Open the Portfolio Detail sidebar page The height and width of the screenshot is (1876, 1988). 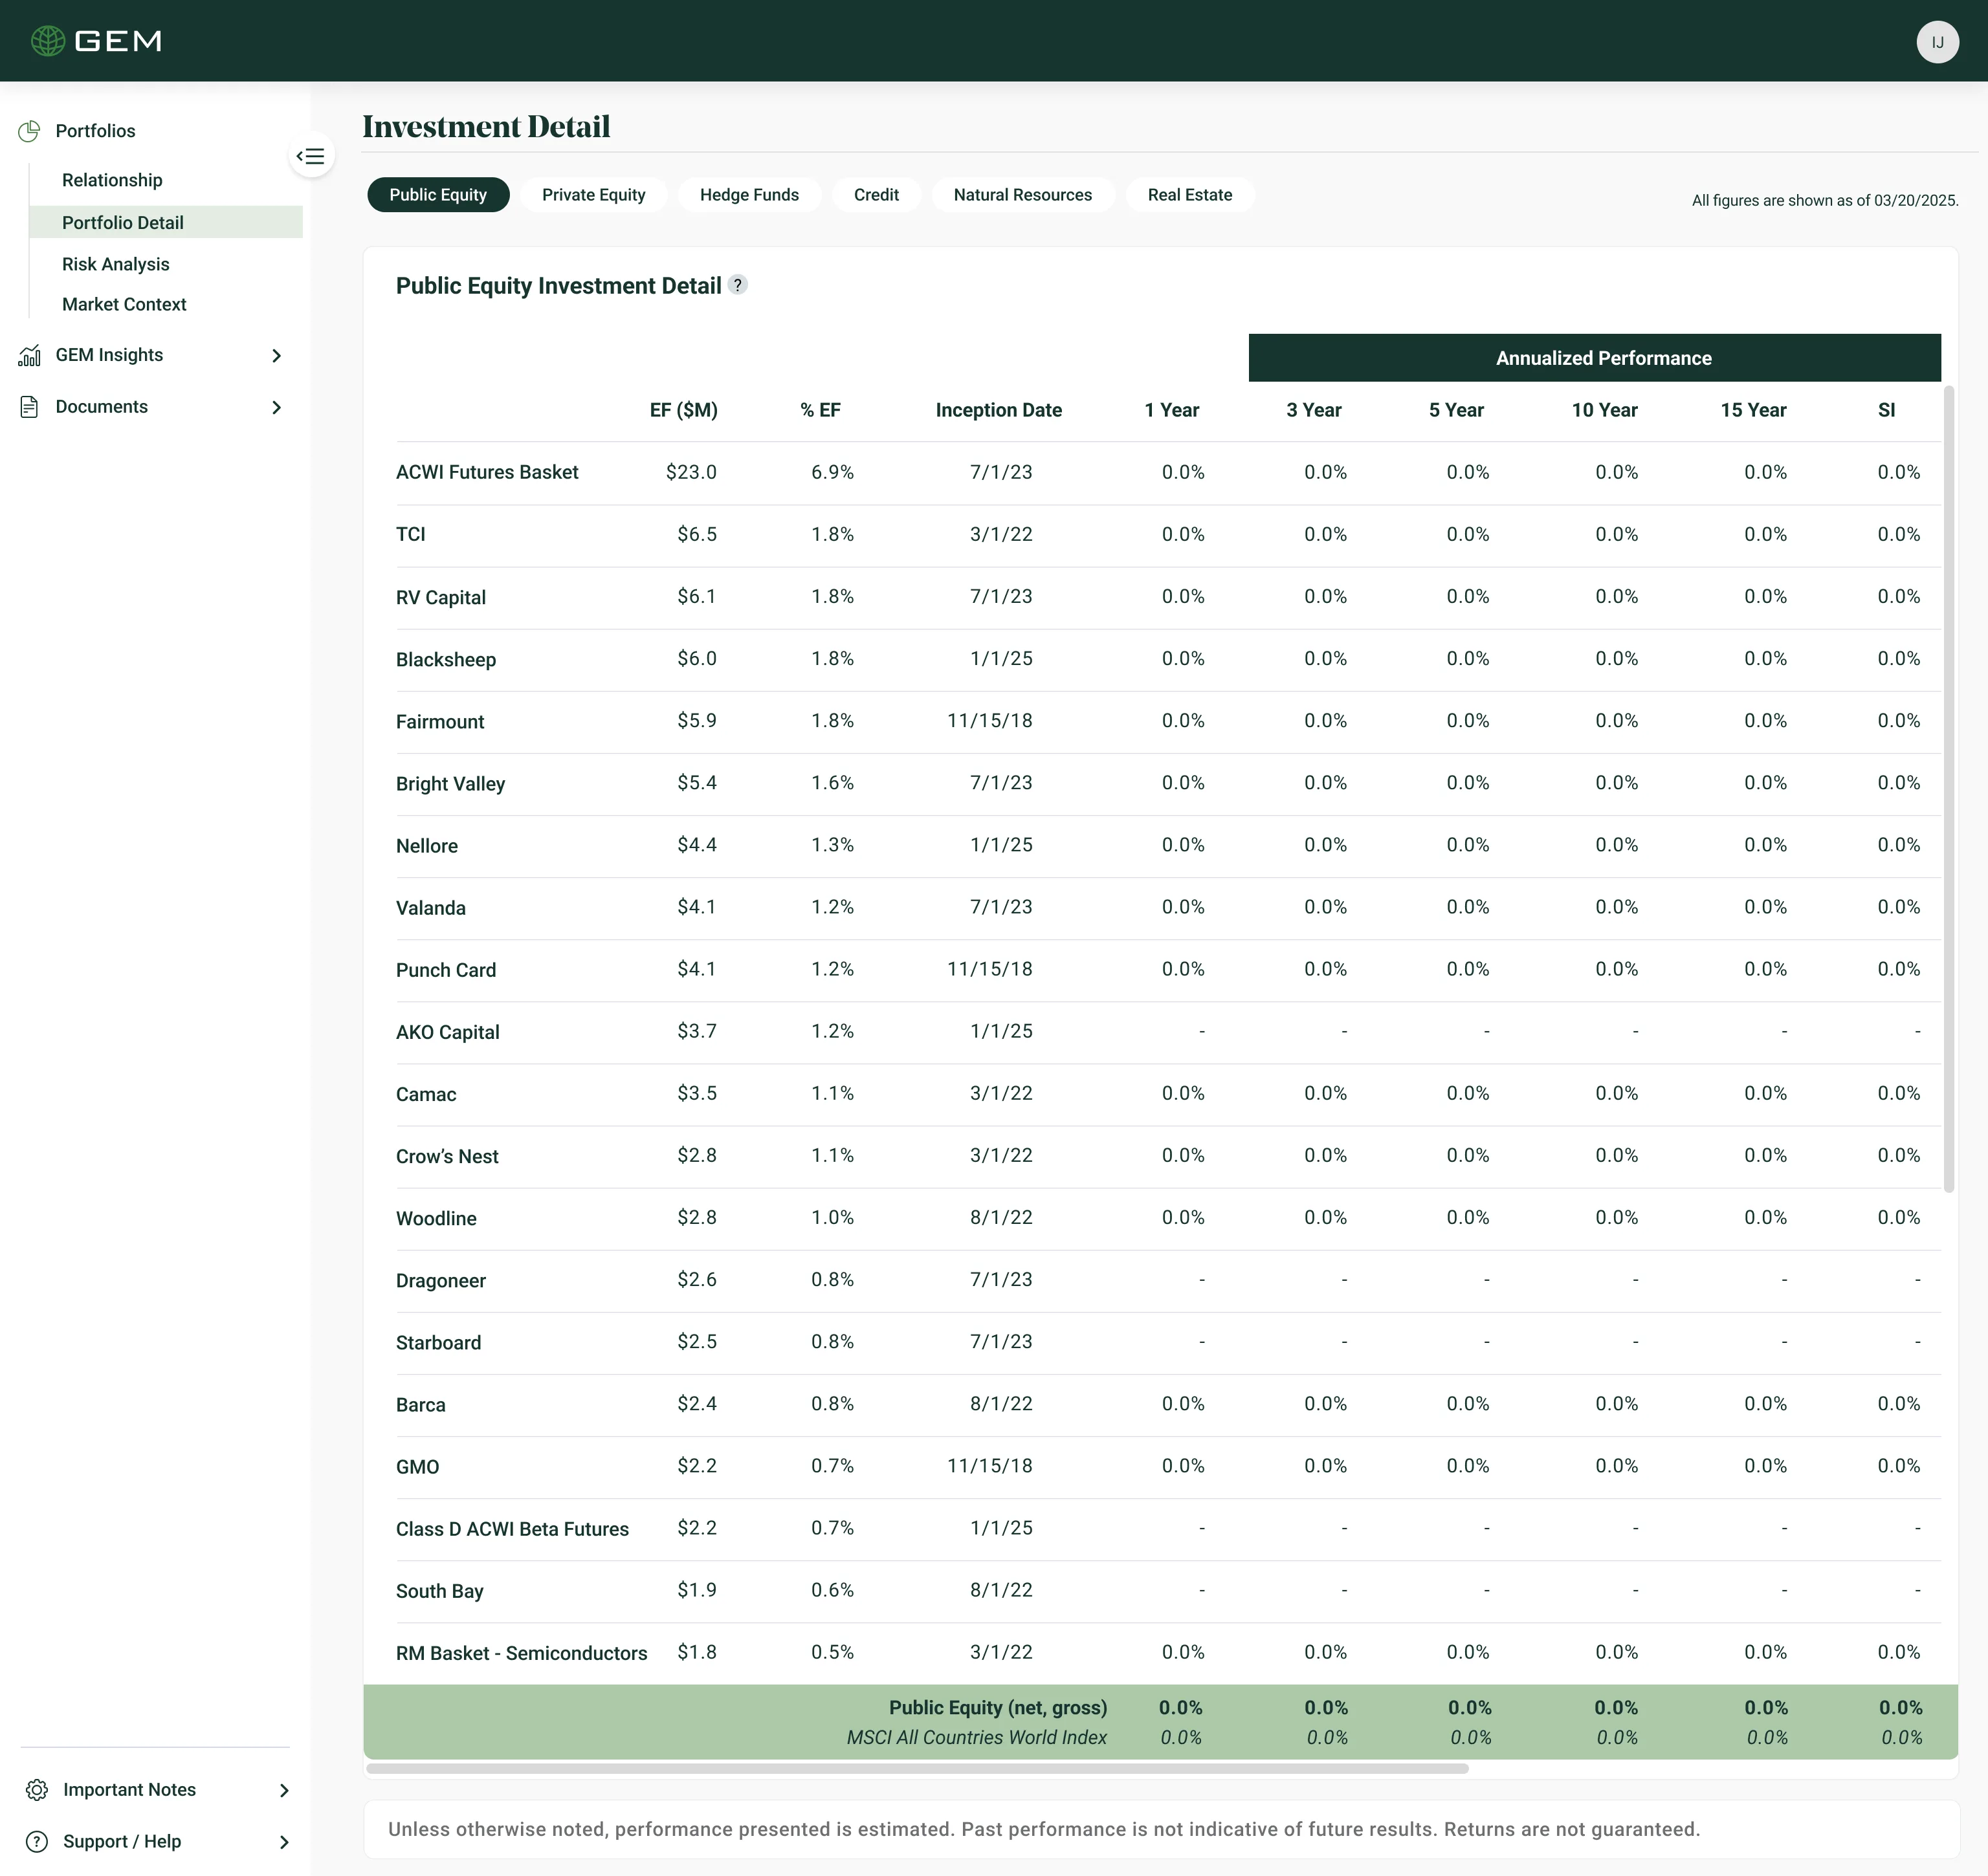(x=166, y=222)
